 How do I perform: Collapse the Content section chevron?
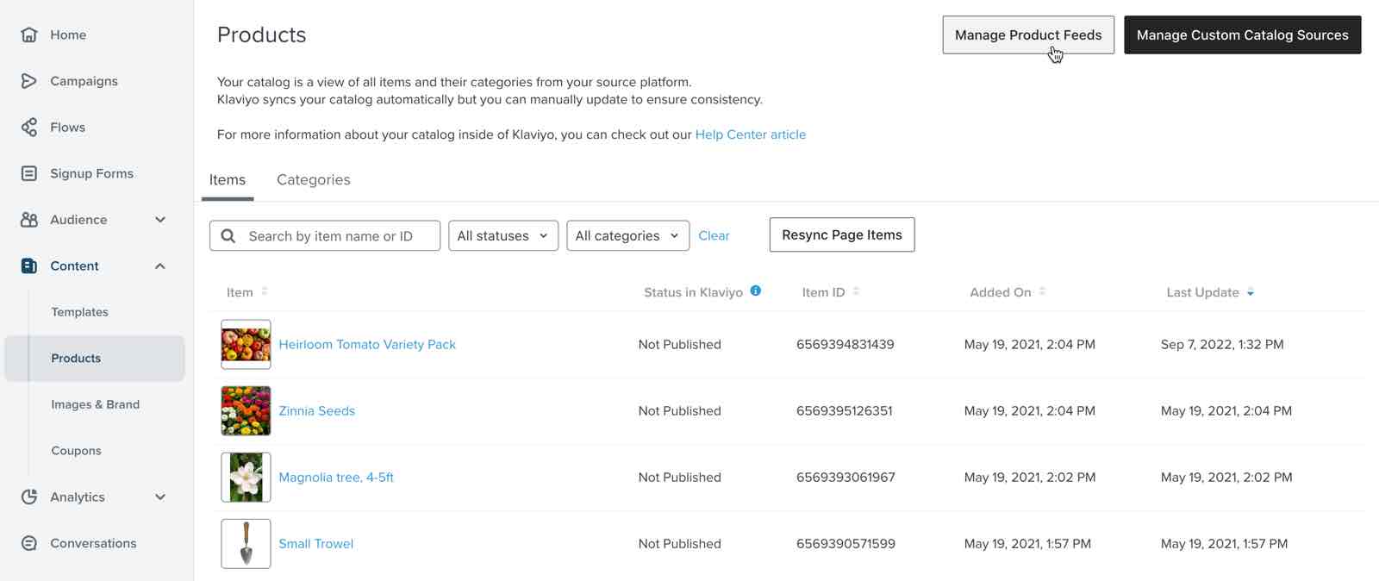[160, 266]
